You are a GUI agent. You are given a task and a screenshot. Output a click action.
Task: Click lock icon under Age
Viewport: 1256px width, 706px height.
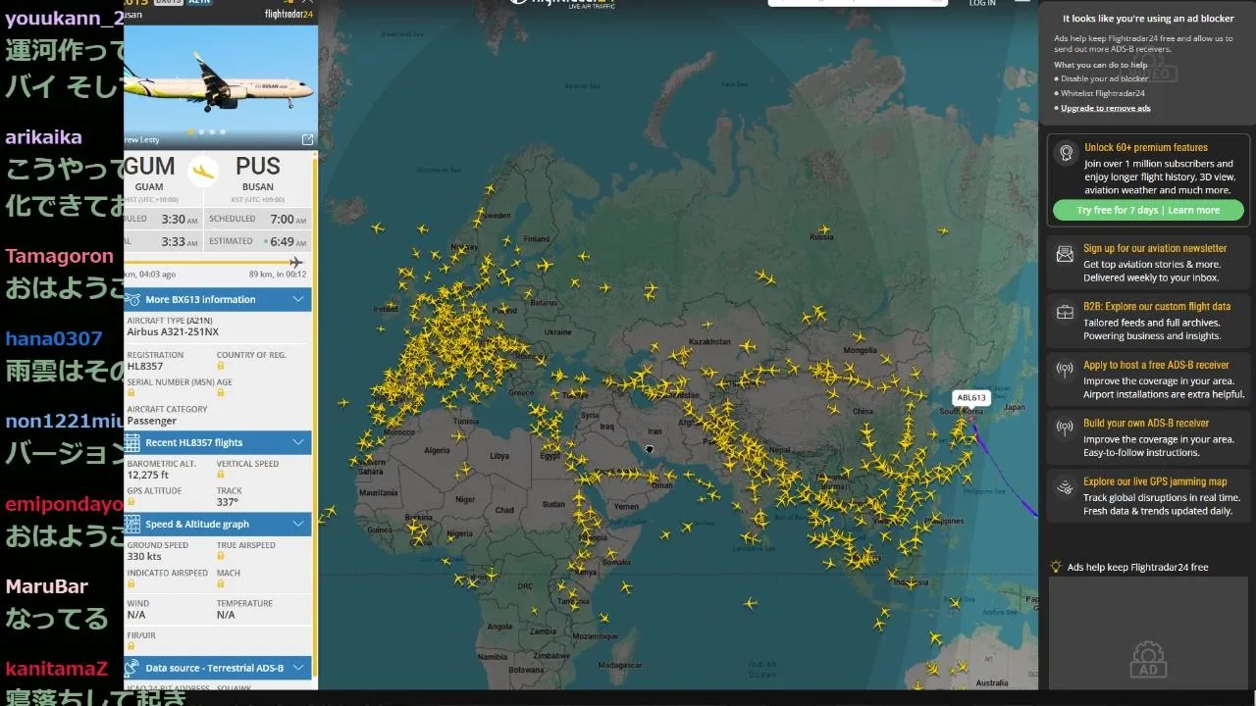(x=221, y=393)
